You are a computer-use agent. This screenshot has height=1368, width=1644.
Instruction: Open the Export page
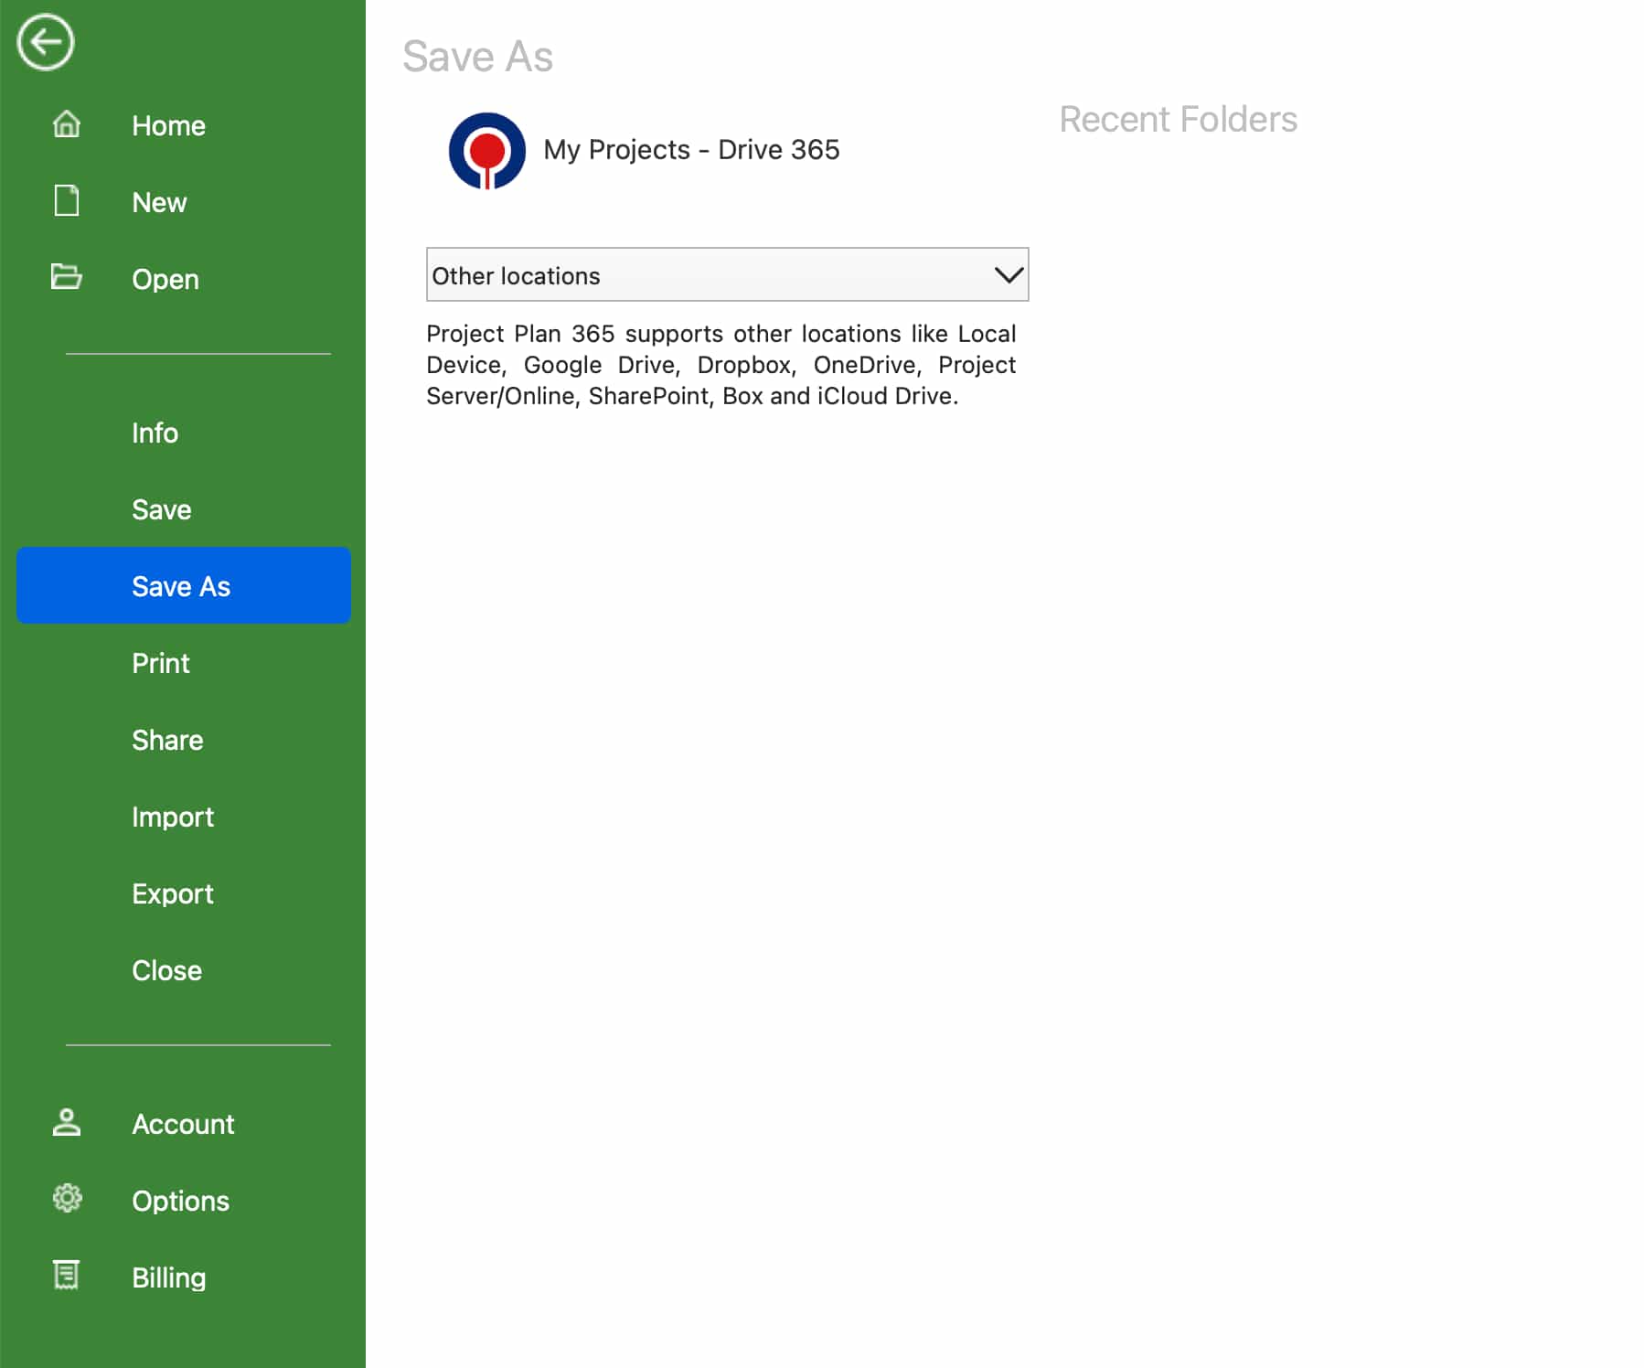(172, 893)
